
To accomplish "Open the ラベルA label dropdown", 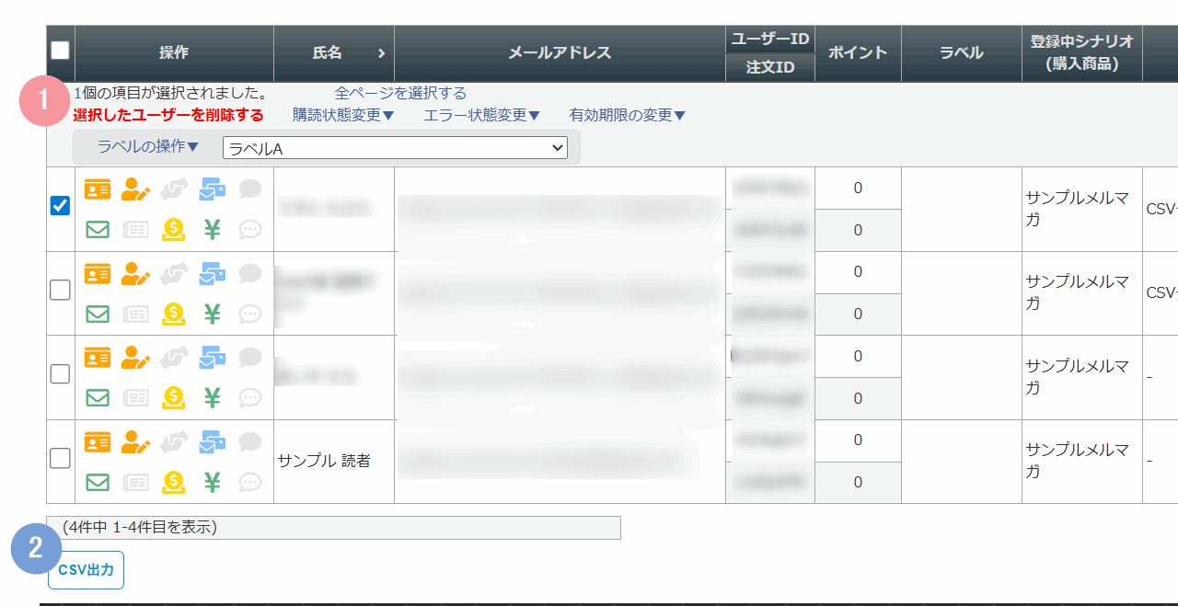I will [x=395, y=147].
